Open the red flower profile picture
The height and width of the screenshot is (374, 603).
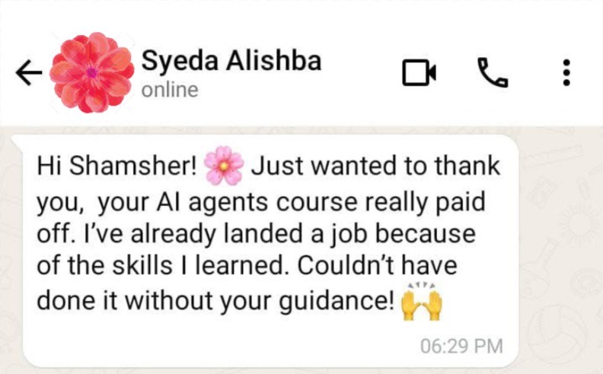pos(92,72)
